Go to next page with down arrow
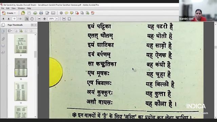Viewport: 217px width, 122px height. click(x=8, y=19)
